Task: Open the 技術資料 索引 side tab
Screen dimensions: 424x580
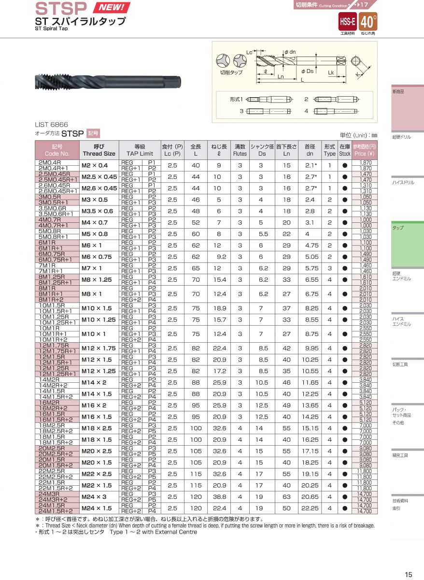Action: tap(407, 505)
